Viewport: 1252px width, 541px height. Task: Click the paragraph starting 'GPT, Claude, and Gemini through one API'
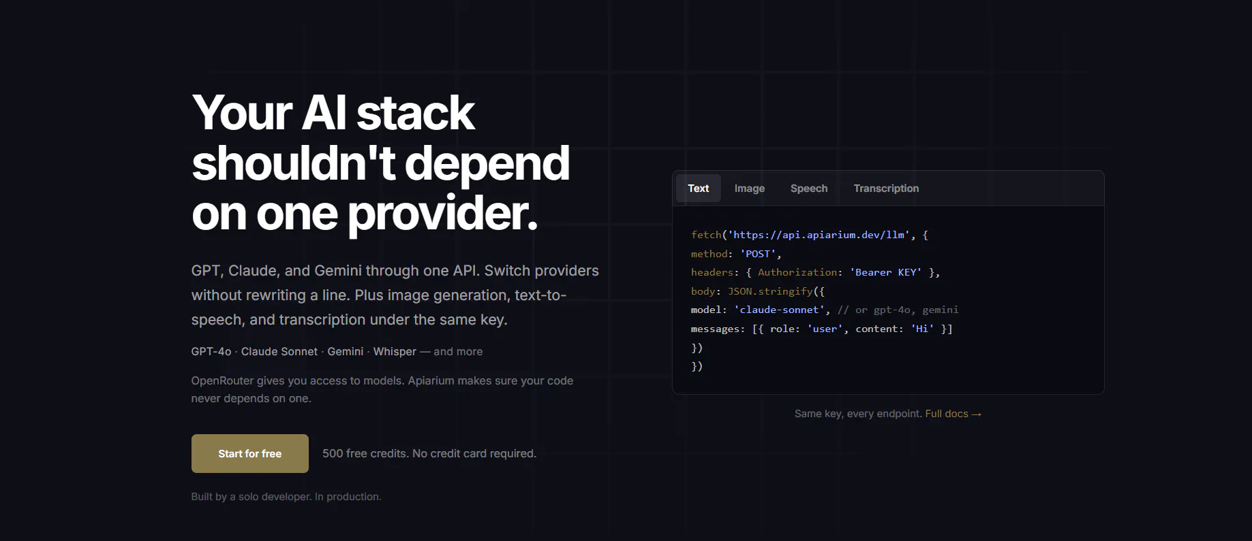pos(395,295)
